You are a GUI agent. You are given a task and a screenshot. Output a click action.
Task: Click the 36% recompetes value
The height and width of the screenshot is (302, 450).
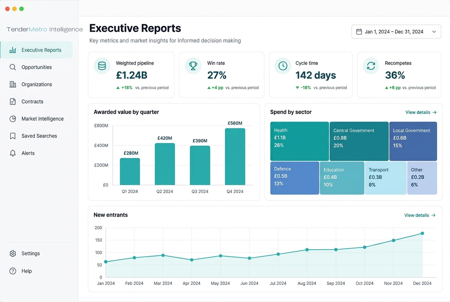395,75
